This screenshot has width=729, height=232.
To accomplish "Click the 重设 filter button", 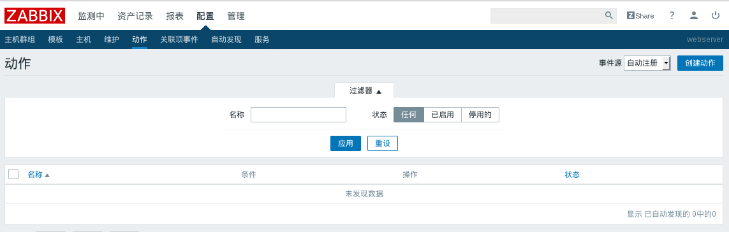I will point(383,143).
